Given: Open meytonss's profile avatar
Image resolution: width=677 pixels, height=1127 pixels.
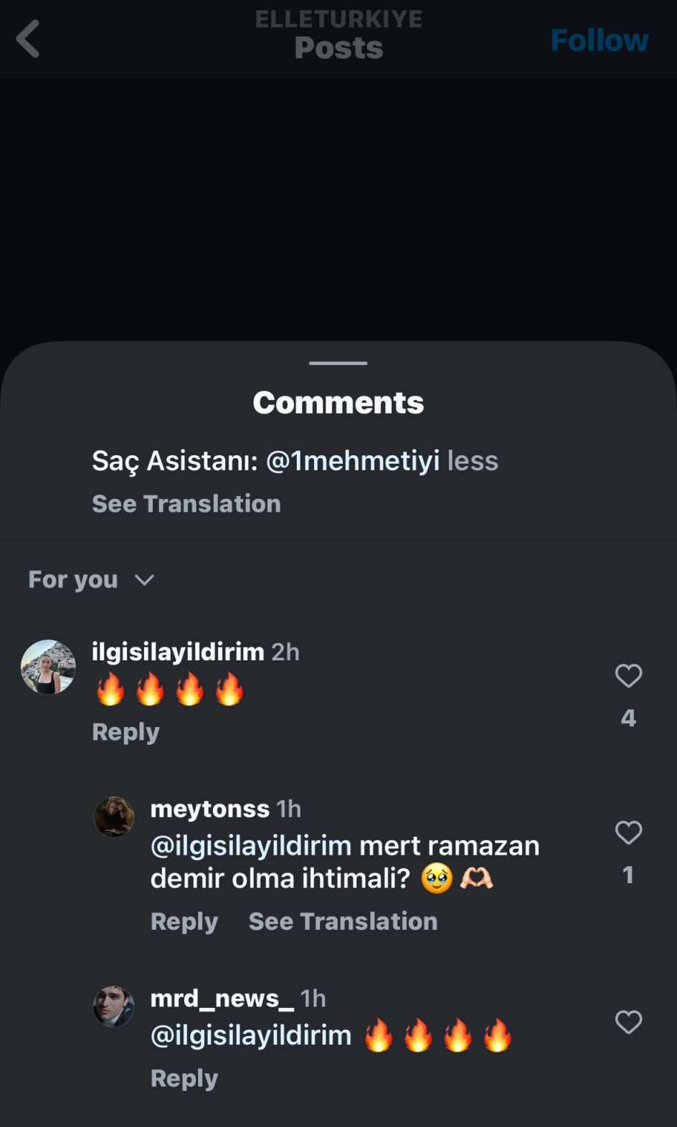Looking at the screenshot, I should (114, 817).
